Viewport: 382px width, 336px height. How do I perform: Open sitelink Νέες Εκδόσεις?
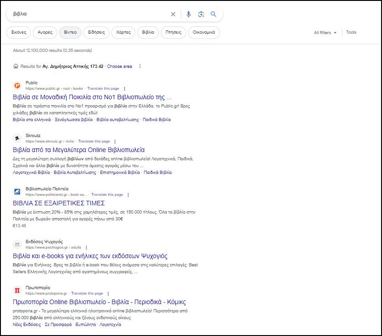[x=27, y=325]
